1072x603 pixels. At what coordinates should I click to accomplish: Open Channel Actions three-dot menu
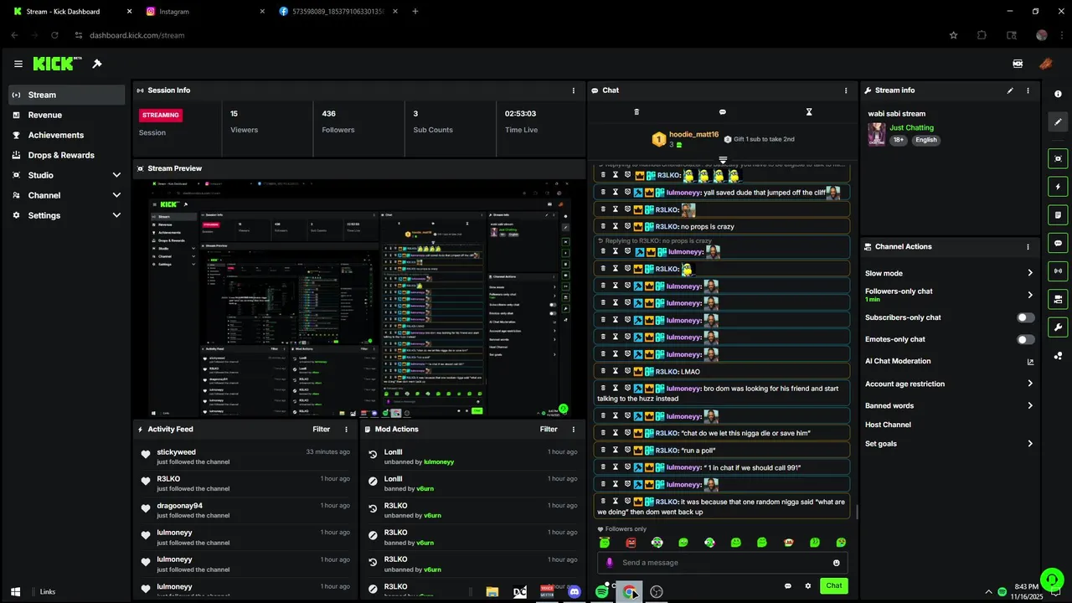1028,247
